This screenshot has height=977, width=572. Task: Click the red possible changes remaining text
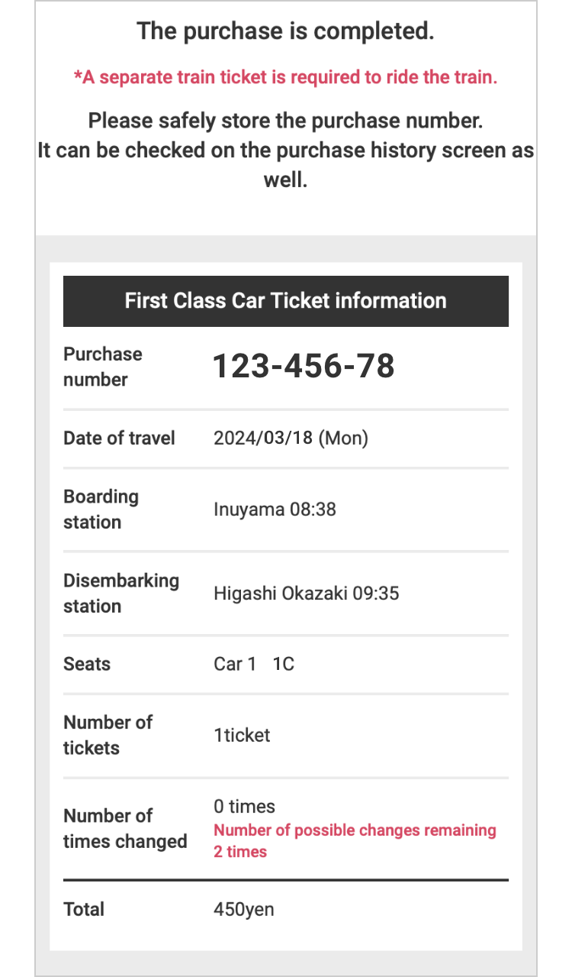355,840
